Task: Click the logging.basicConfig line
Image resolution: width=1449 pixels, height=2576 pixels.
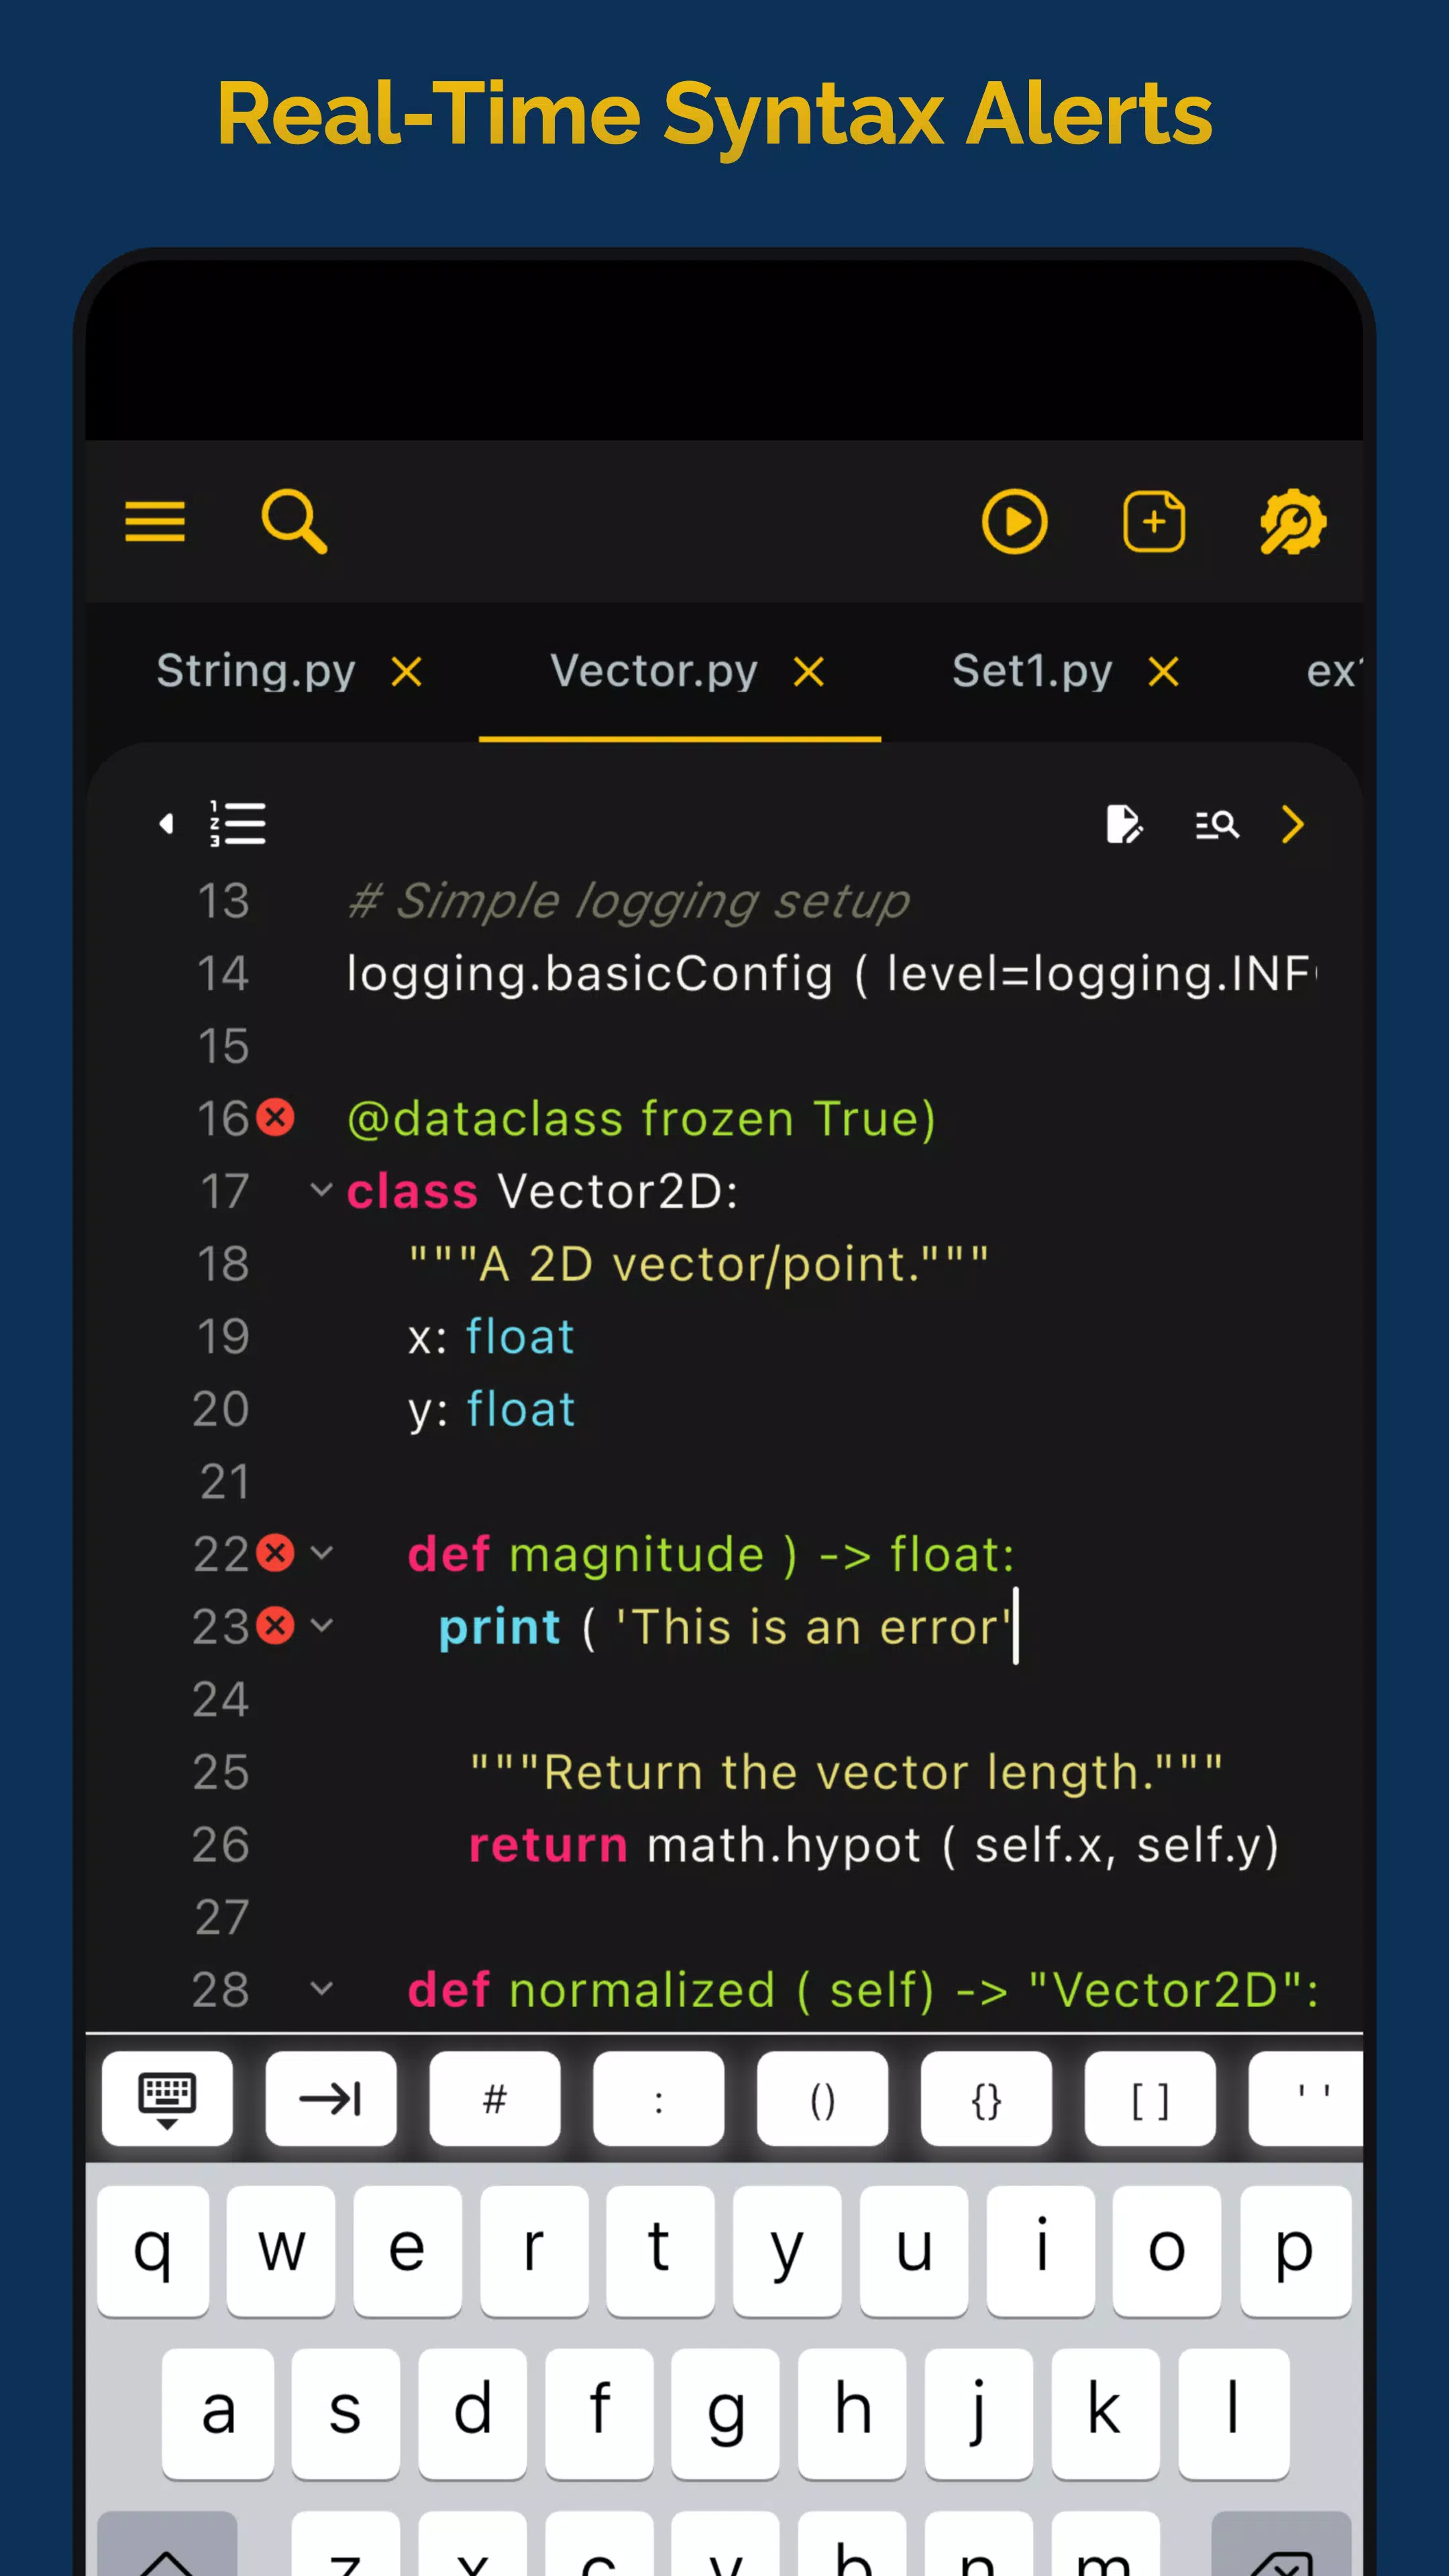Action: [x=832, y=974]
